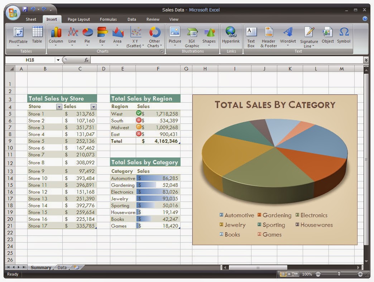Switch to Page Layout view in status bar
Viewport: 374px width, 282px height.
point(289,274)
